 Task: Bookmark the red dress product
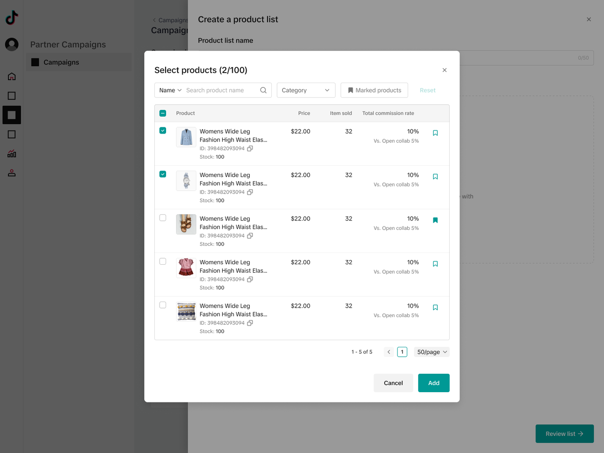[x=435, y=264]
